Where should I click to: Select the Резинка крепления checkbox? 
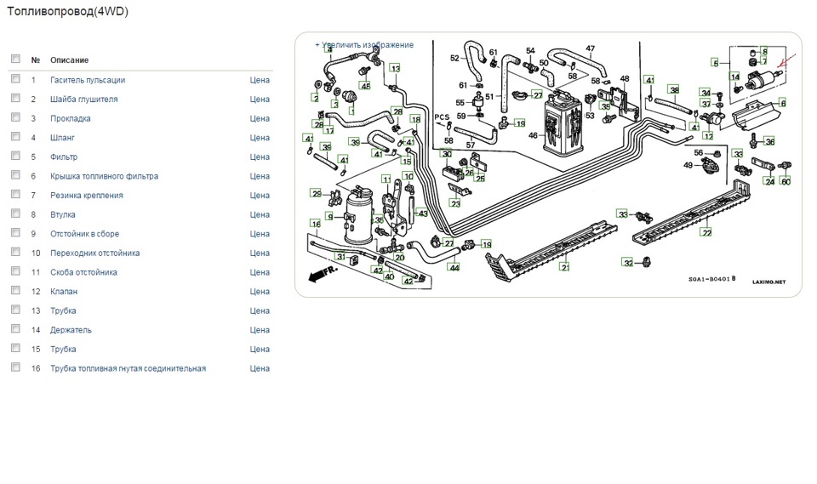point(15,194)
